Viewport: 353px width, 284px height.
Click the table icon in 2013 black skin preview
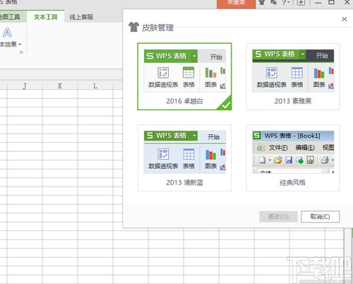click(297, 73)
